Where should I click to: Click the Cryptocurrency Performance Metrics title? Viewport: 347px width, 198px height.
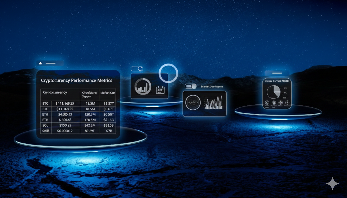pyautogui.click(x=77, y=80)
